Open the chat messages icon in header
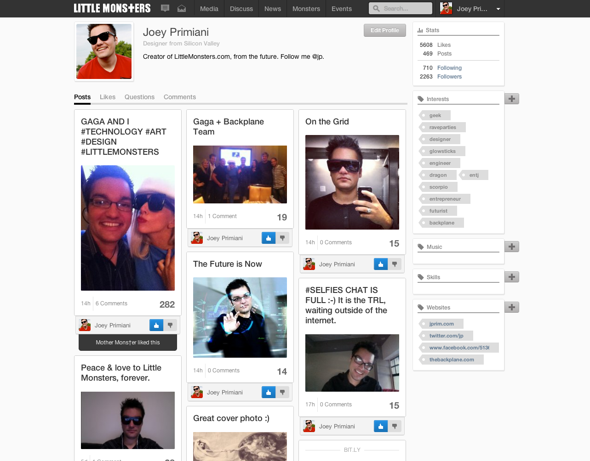Image resolution: width=590 pixels, height=461 pixels. coord(165,8)
